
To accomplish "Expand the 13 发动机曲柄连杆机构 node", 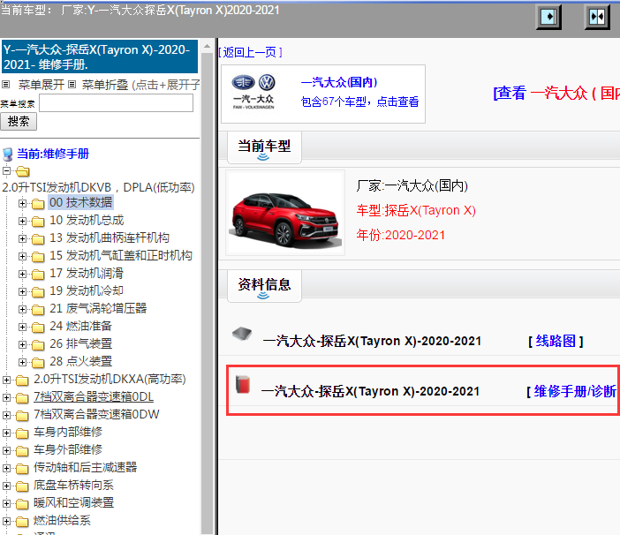I will coord(23,238).
